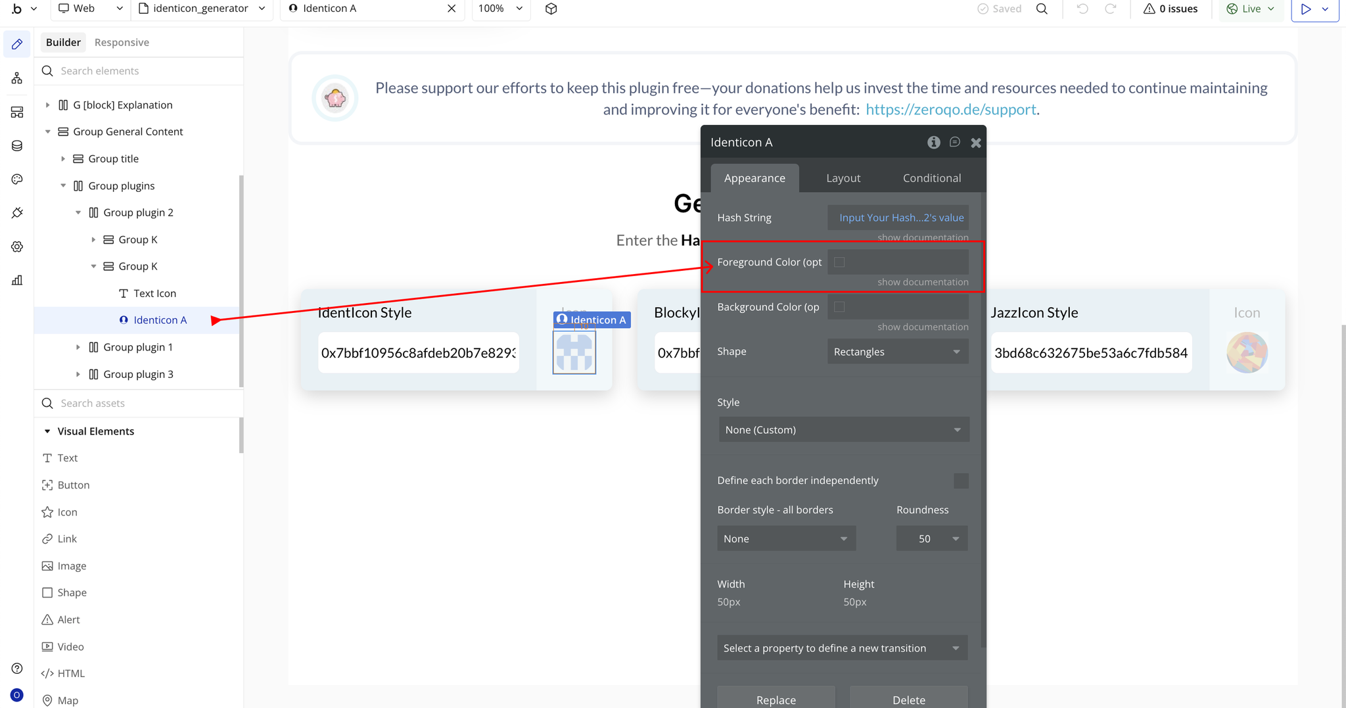Click the search magnifier in top bar
Screen dimensions: 1346x708
pos(1042,9)
